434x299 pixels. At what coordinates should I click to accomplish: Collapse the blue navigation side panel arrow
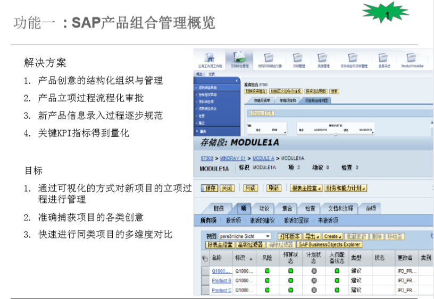tap(237, 81)
